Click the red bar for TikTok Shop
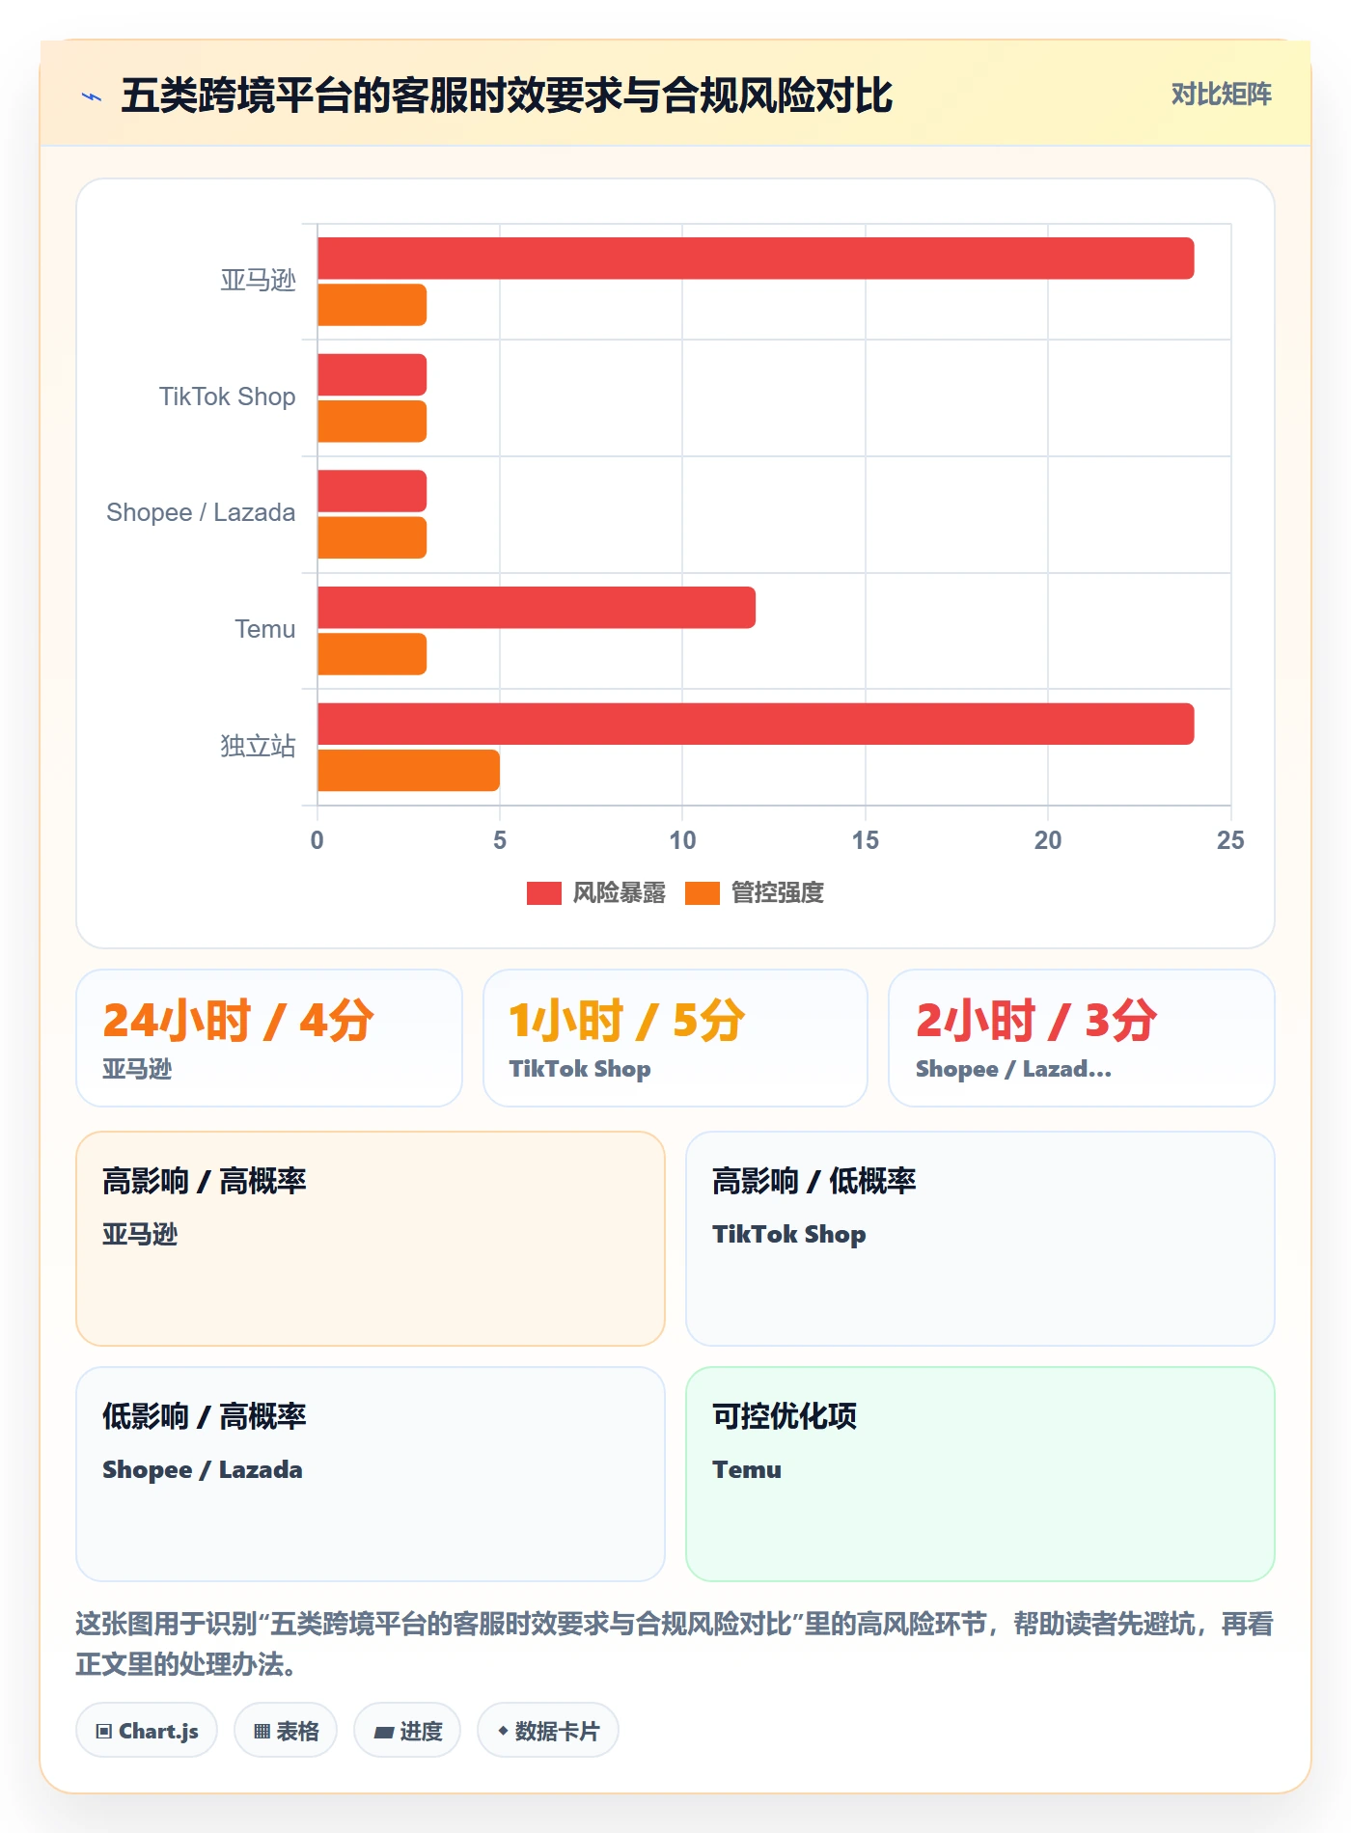This screenshot has height=1833, width=1351. click(372, 375)
